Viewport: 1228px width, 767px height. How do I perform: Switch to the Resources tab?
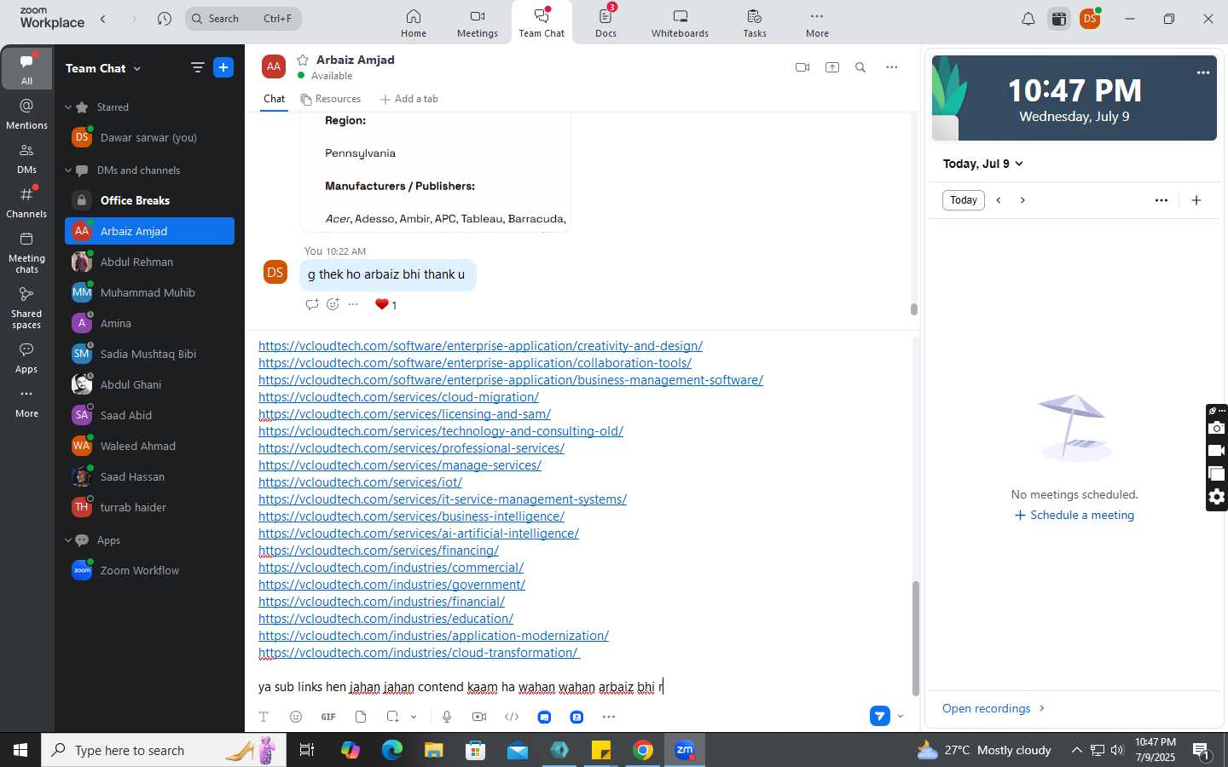(331, 99)
